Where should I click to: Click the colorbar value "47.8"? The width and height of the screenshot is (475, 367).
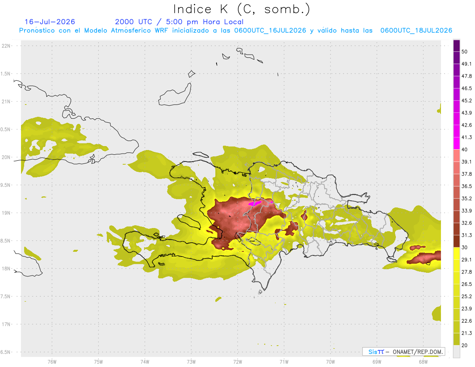point(467,76)
